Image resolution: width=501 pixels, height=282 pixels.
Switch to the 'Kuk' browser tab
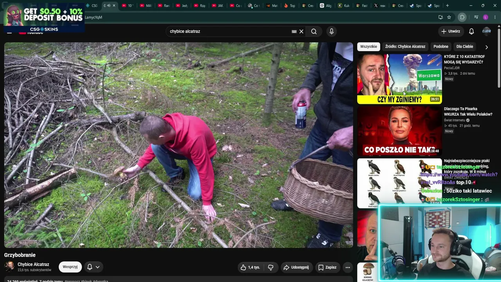pyautogui.click(x=344, y=5)
